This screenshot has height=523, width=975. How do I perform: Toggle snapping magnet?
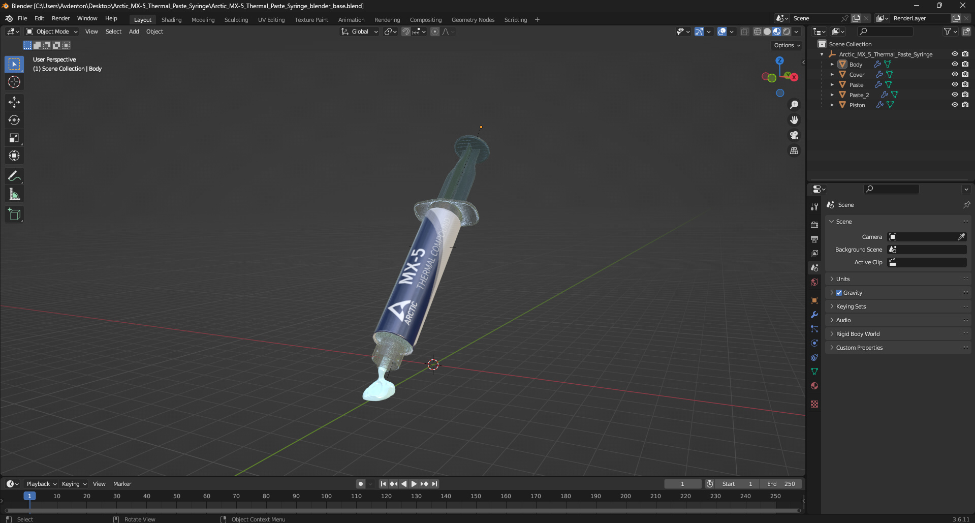coord(406,32)
